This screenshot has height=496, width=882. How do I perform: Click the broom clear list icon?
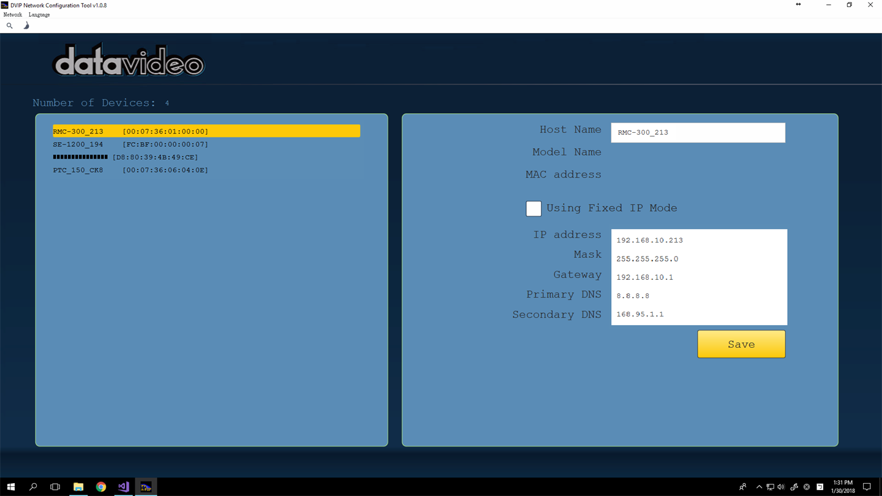pos(26,26)
